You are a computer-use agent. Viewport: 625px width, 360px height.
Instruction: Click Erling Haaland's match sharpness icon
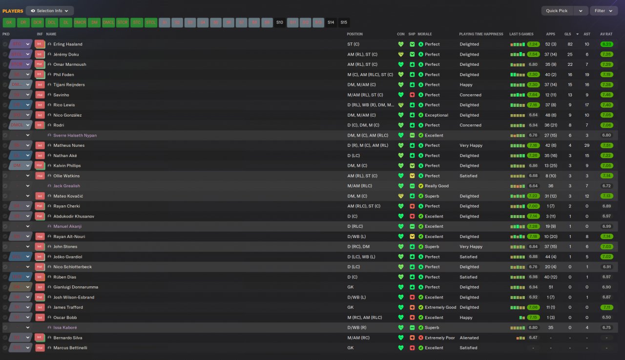412,44
